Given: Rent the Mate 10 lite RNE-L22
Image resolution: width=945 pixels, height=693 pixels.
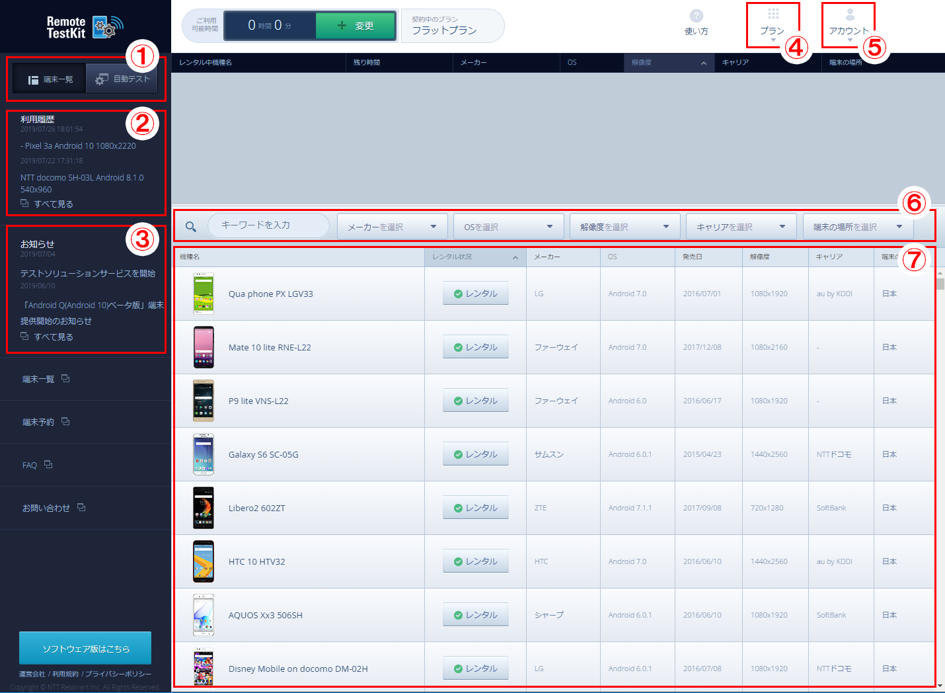Looking at the screenshot, I should tap(476, 347).
